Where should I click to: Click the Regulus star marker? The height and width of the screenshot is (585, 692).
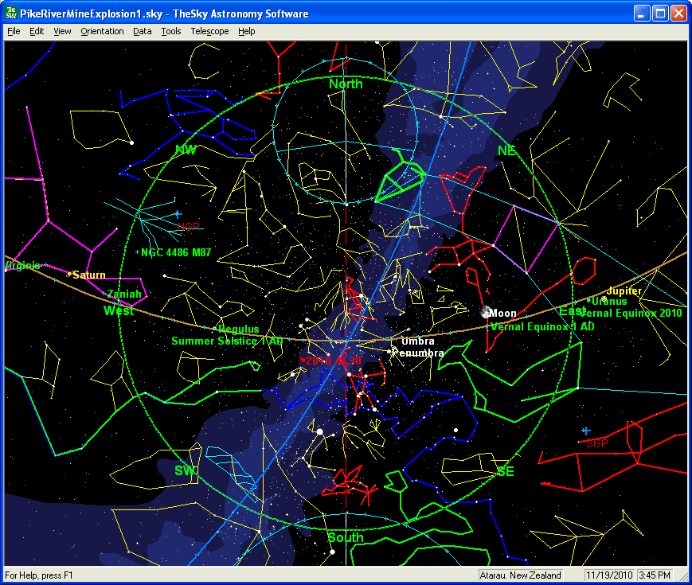215,329
